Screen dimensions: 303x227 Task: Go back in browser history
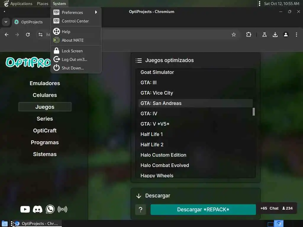(7, 35)
